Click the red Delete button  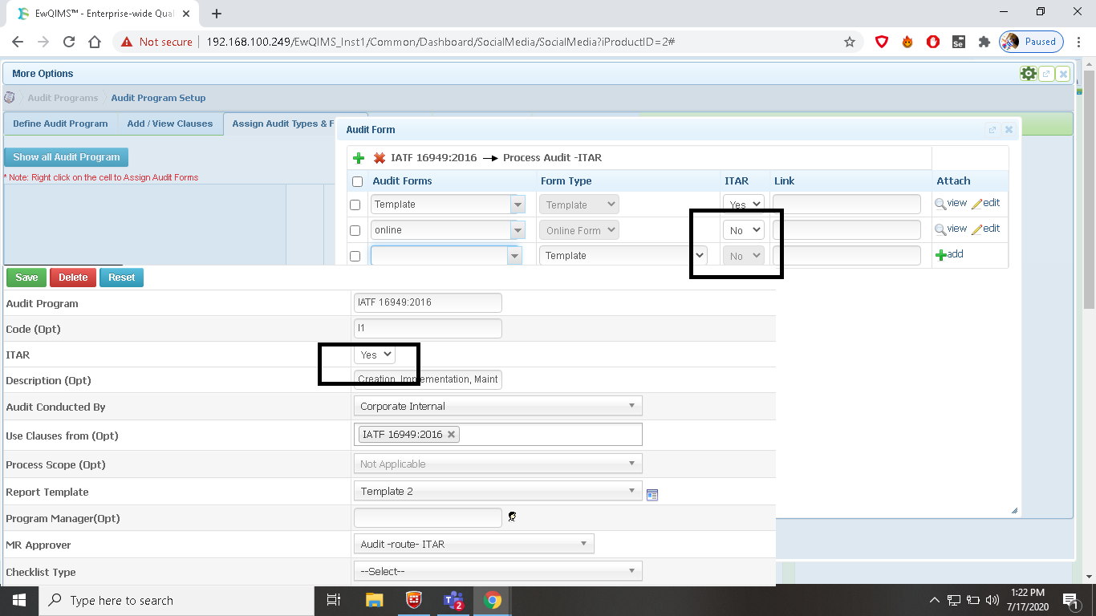(x=73, y=278)
